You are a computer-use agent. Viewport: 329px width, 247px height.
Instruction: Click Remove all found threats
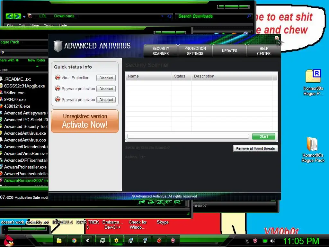255,148
